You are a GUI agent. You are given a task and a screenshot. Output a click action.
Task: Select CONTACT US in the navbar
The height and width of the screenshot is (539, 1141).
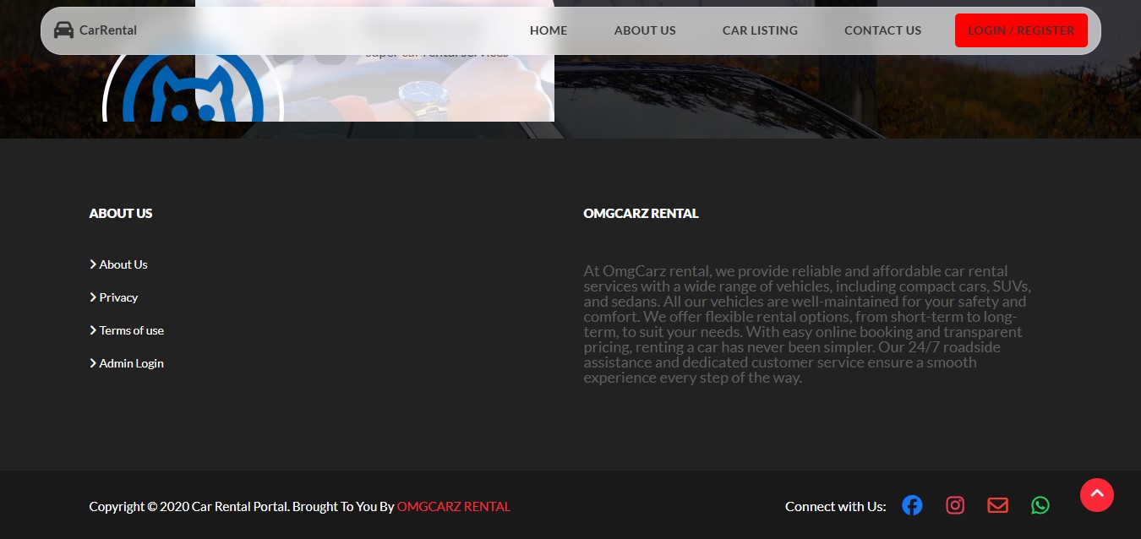(882, 30)
